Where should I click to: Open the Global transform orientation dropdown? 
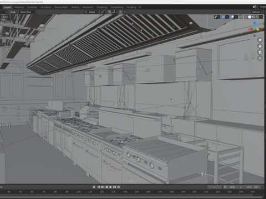[91, 12]
